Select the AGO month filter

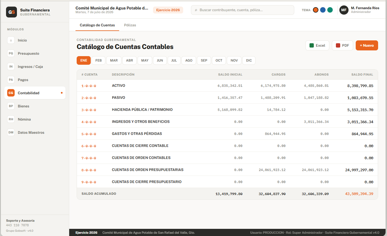[189, 60]
